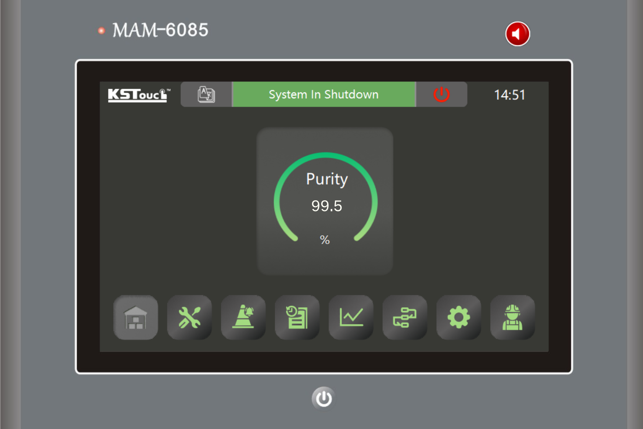The image size is (643, 429).
Task: Click the MAM-6085 model label
Action: tap(160, 30)
